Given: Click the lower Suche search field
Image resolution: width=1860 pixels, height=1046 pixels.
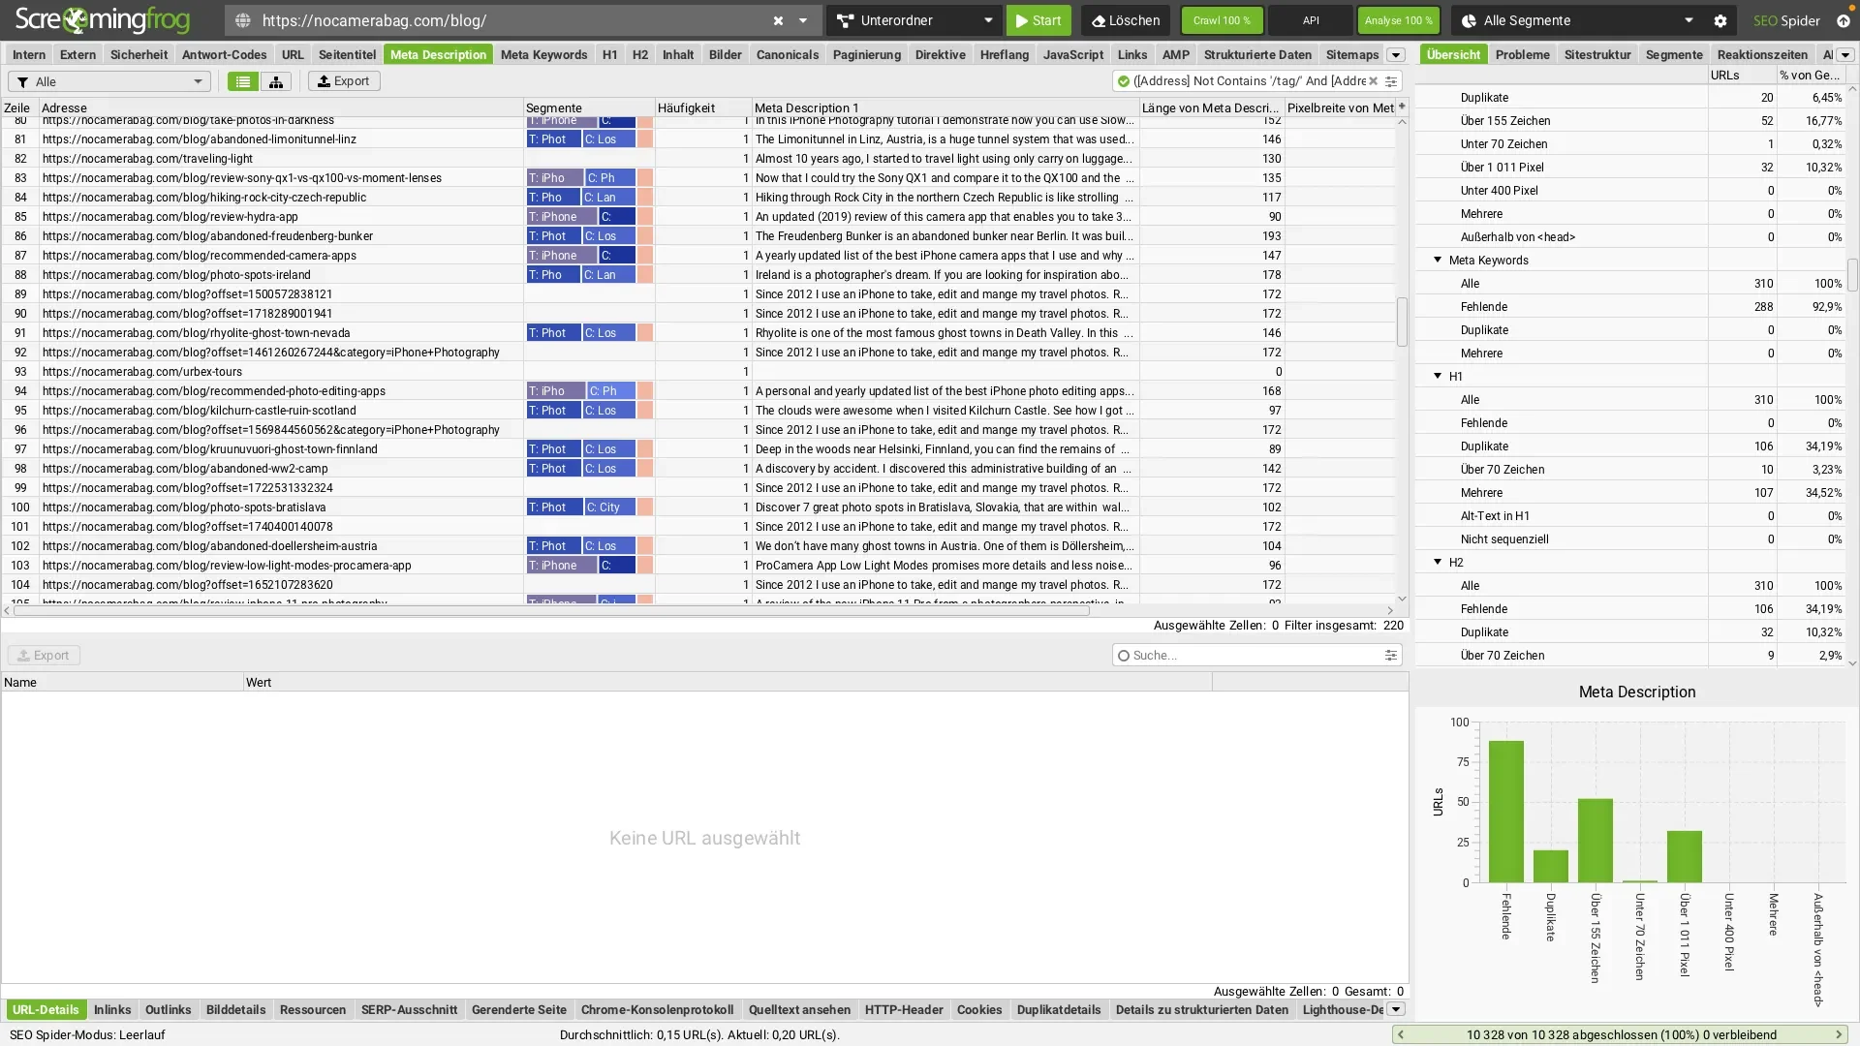Looking at the screenshot, I should tap(1250, 656).
